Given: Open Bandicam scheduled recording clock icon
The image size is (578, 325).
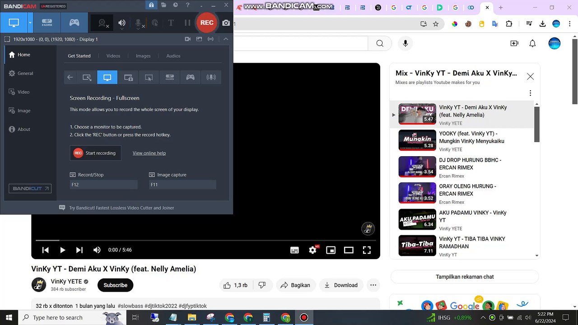Looking at the screenshot, I should (x=175, y=5).
